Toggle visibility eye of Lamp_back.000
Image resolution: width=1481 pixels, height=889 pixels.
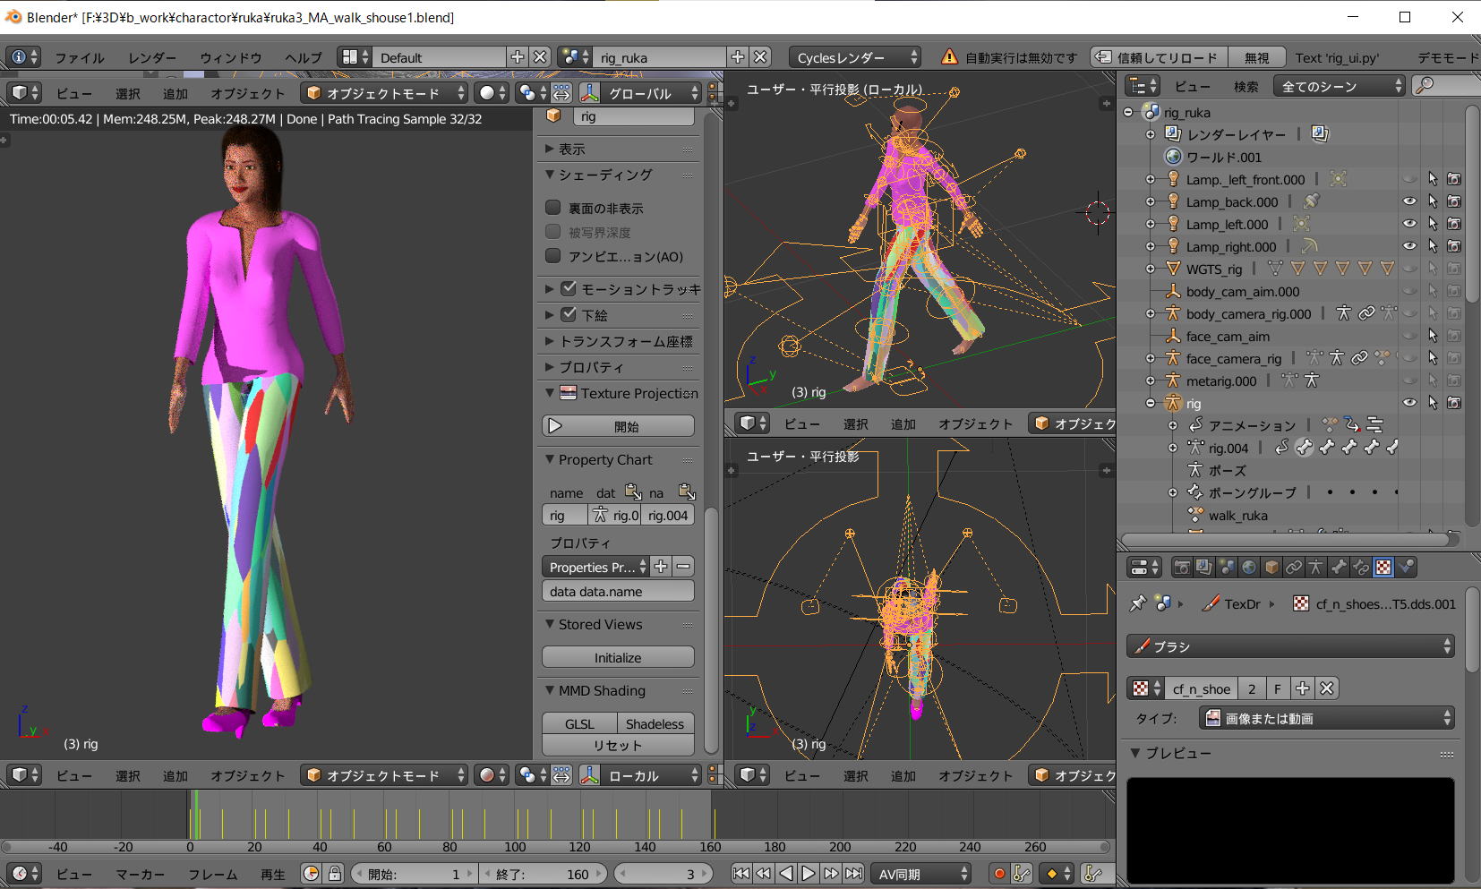coord(1409,202)
